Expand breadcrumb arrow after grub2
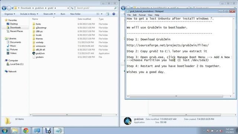The height and width of the screenshot is (134, 238). tap(55, 8)
